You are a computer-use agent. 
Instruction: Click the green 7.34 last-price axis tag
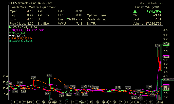point(166,44)
